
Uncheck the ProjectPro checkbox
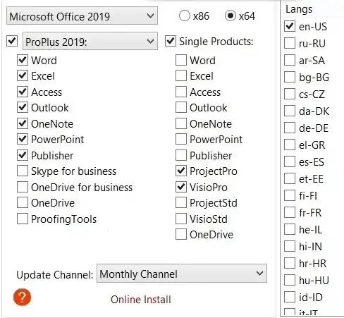point(181,171)
